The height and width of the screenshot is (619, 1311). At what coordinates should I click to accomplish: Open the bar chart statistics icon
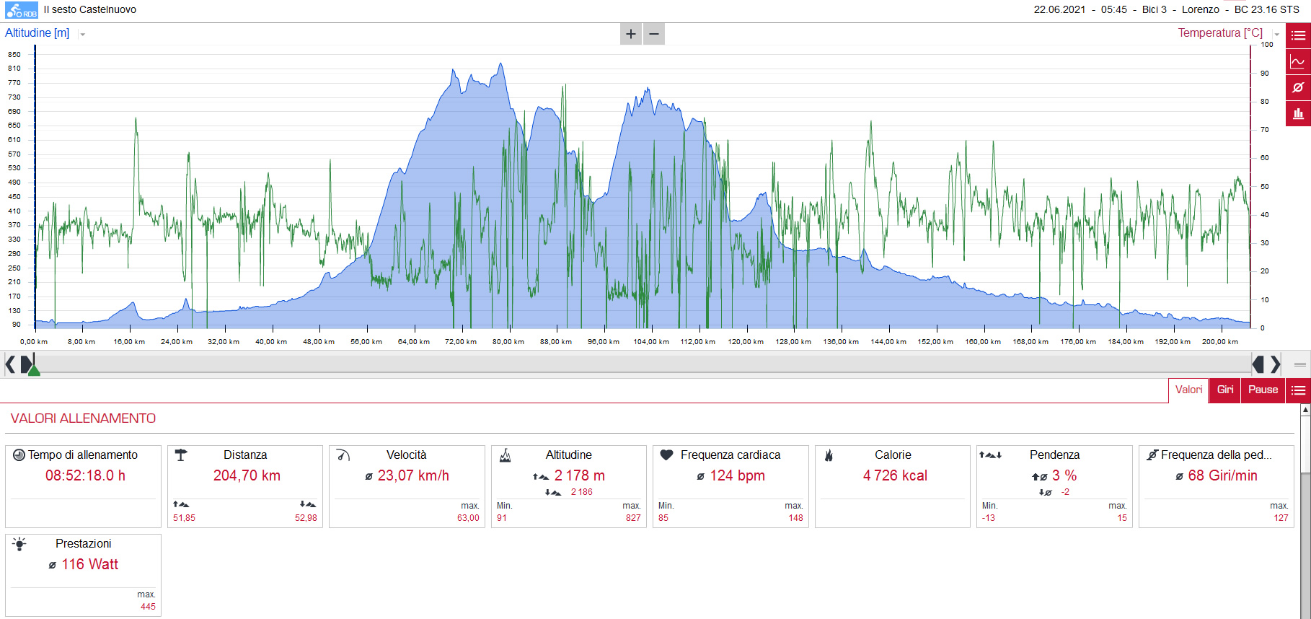1298,113
